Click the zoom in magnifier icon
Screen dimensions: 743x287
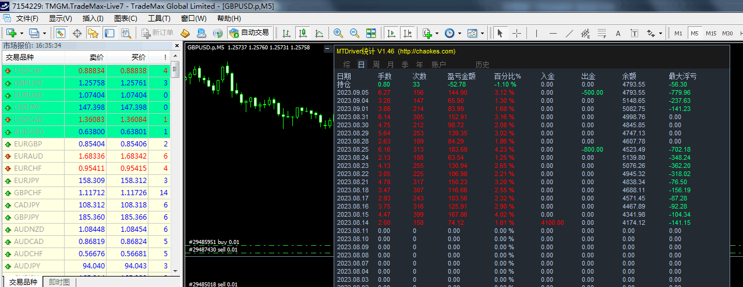click(x=338, y=33)
